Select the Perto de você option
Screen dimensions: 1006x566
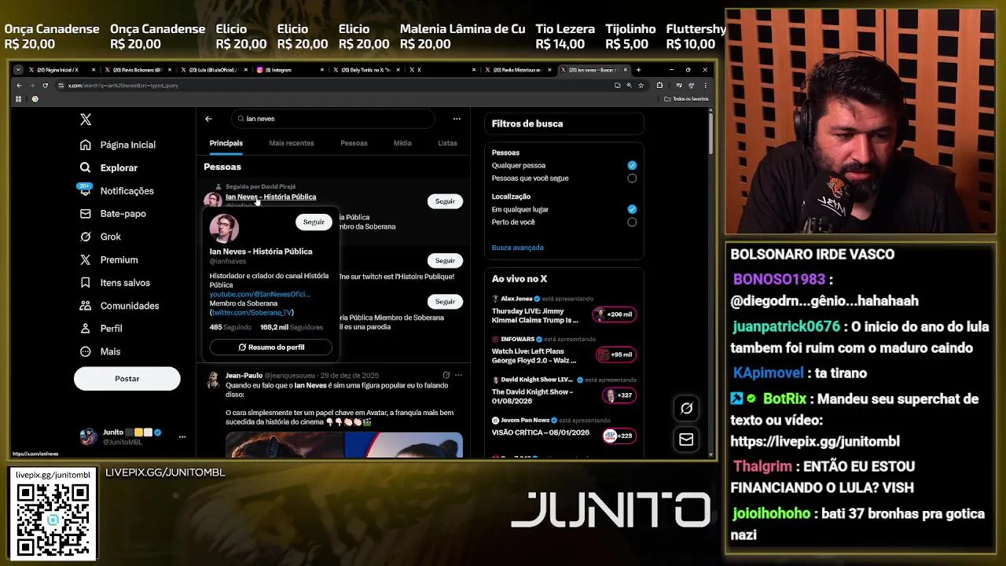pyautogui.click(x=632, y=222)
